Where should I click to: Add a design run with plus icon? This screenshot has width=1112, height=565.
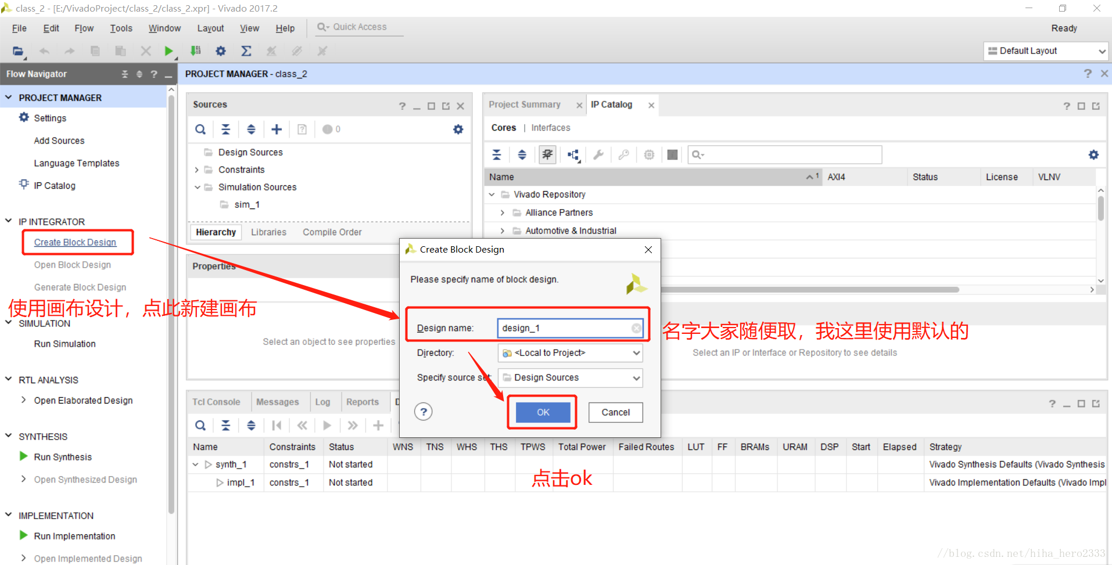(x=378, y=426)
